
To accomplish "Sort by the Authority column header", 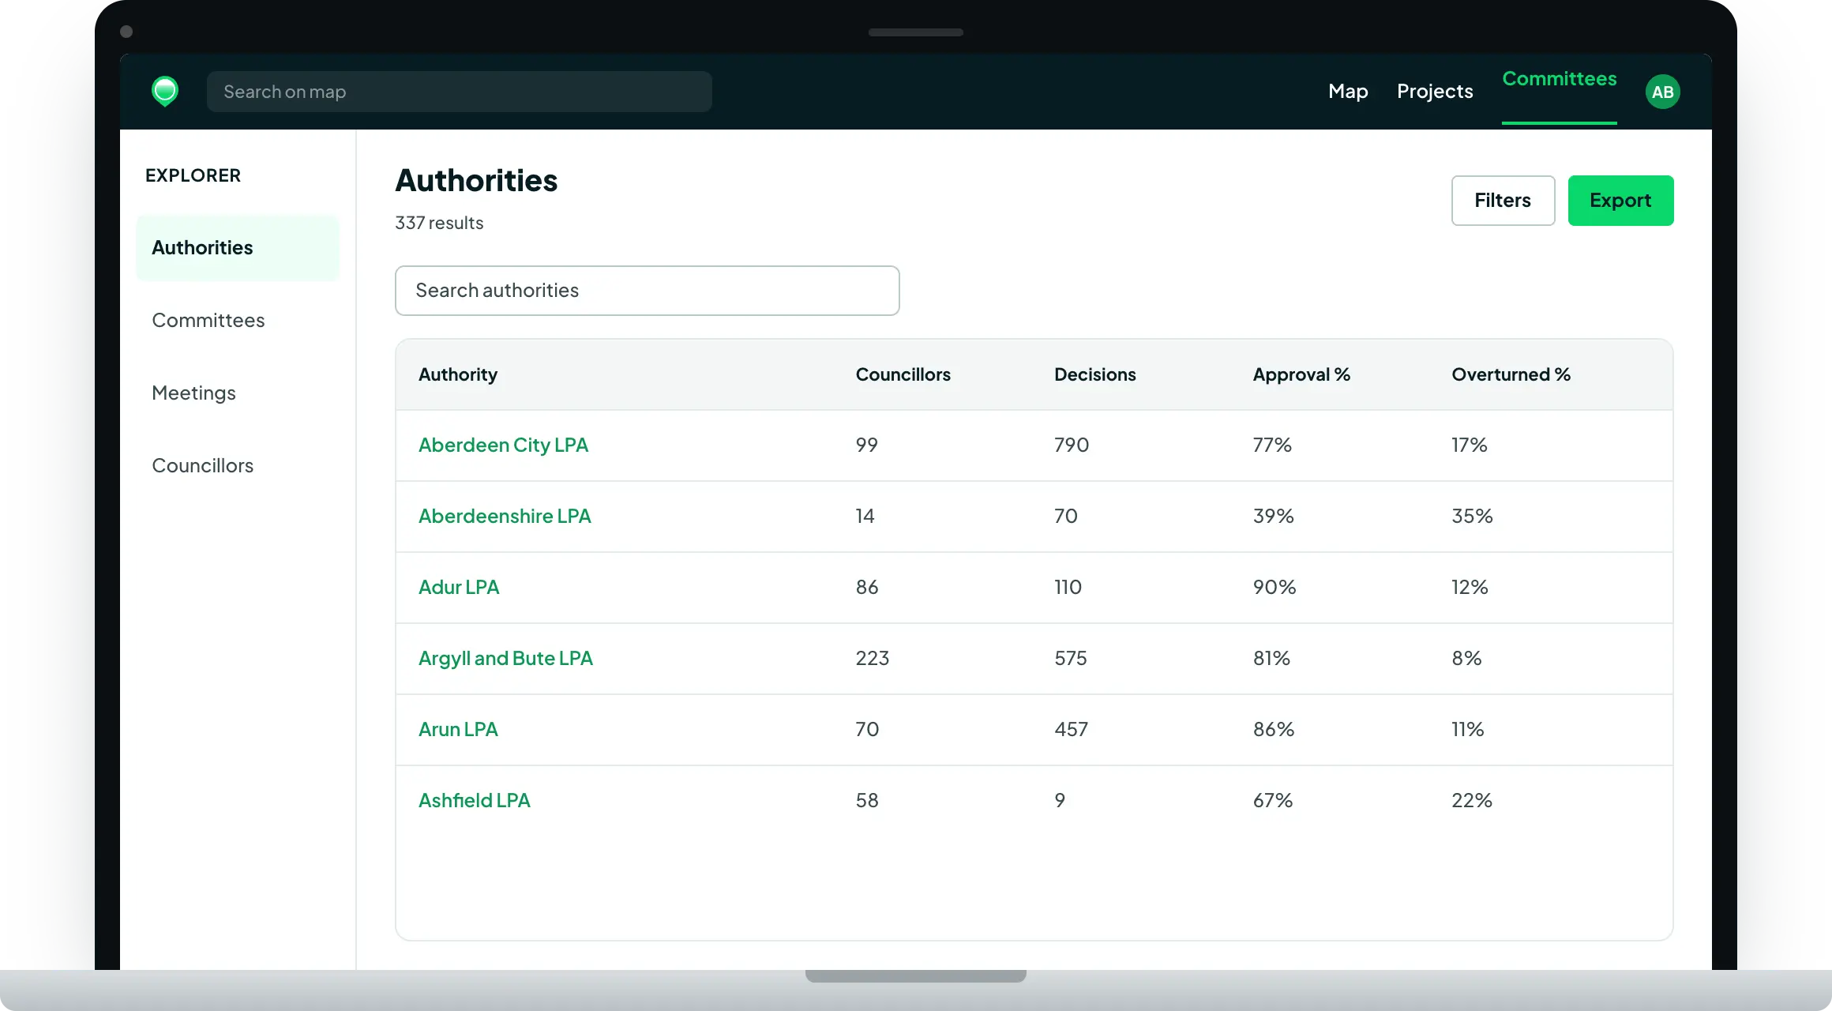I will pos(458,374).
